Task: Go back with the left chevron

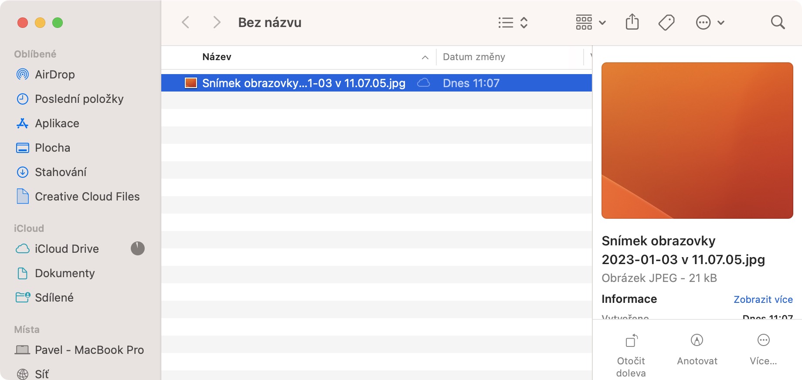Action: click(x=186, y=22)
